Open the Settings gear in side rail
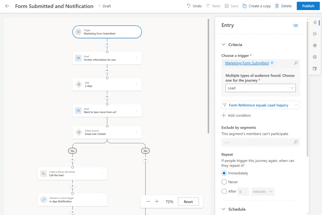The width and height of the screenshot is (322, 215). pos(315,57)
